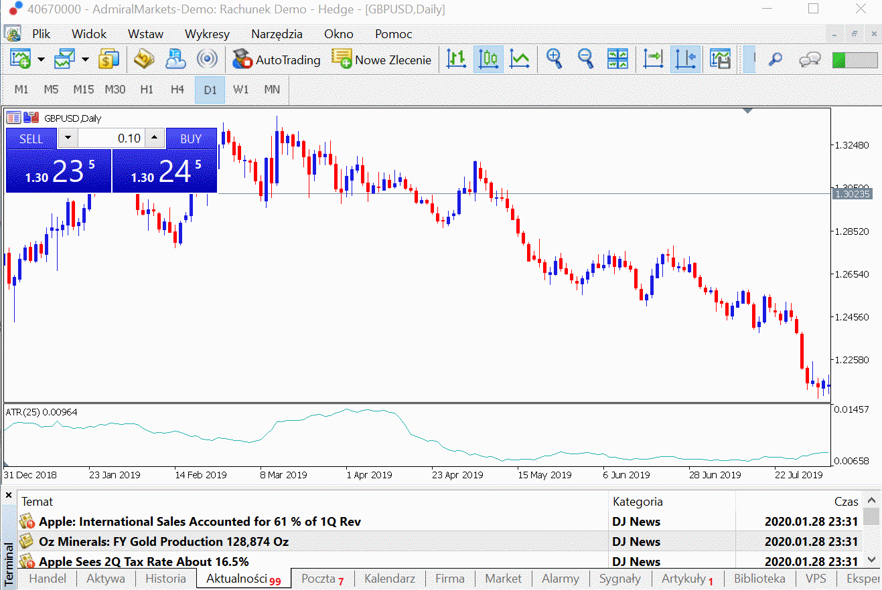Viewport: 882px width, 590px height.
Task: Open Market Watch dollar-sign icon
Action: point(109,60)
